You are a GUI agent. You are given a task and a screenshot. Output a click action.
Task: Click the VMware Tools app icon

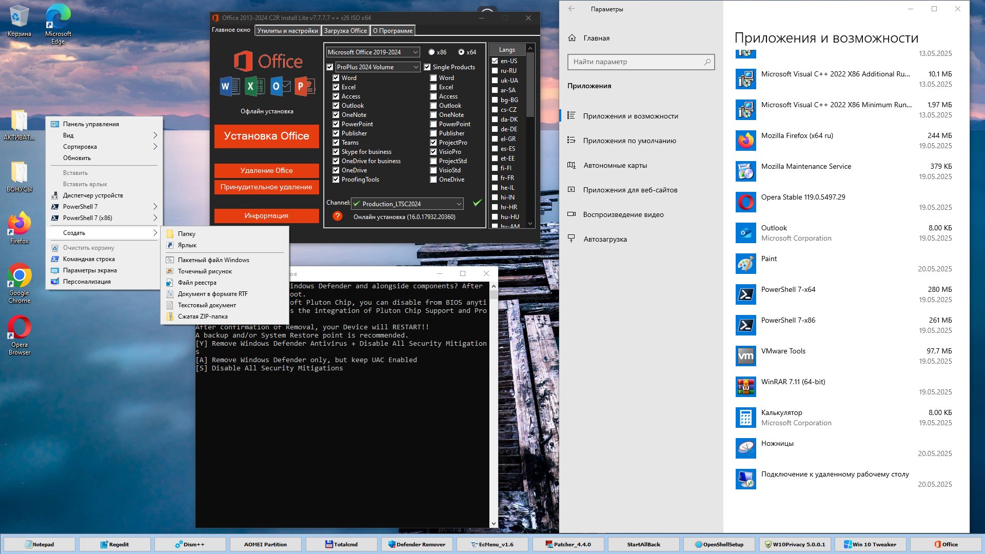coord(745,356)
